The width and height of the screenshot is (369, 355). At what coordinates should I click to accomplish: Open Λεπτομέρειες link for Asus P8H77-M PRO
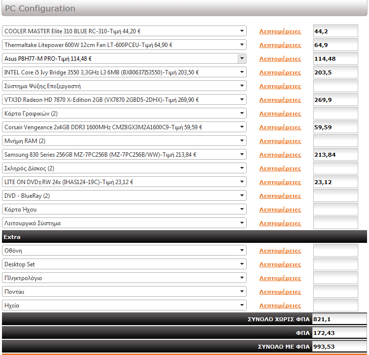point(280,59)
